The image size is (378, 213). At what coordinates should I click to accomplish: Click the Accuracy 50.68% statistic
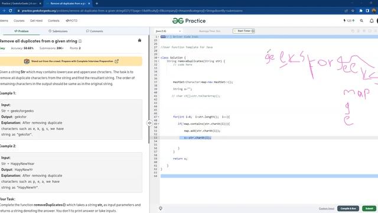(22, 49)
